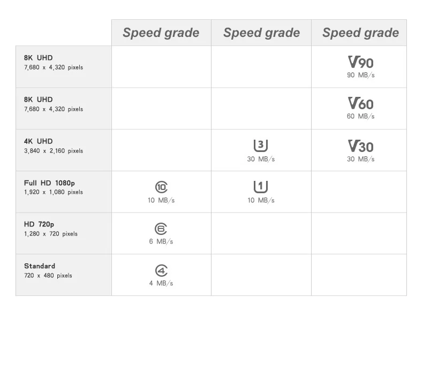Select the middle Speed grade column header
The width and height of the screenshot is (423, 365).
coord(261,33)
